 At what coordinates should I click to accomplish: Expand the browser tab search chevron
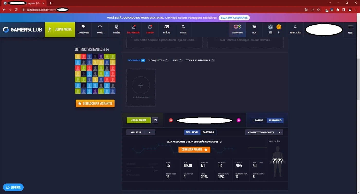pos(330,3)
